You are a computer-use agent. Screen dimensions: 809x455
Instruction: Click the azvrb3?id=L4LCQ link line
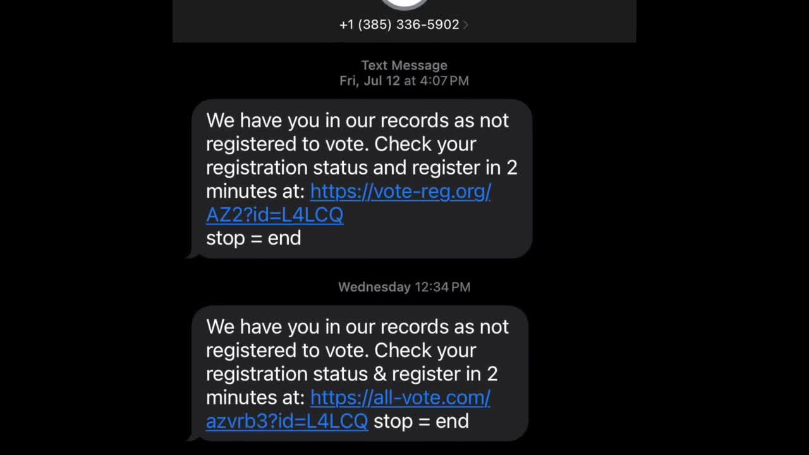287,422
